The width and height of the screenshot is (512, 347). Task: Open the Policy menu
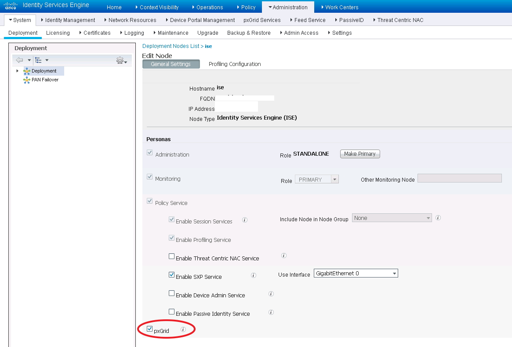(x=246, y=7)
